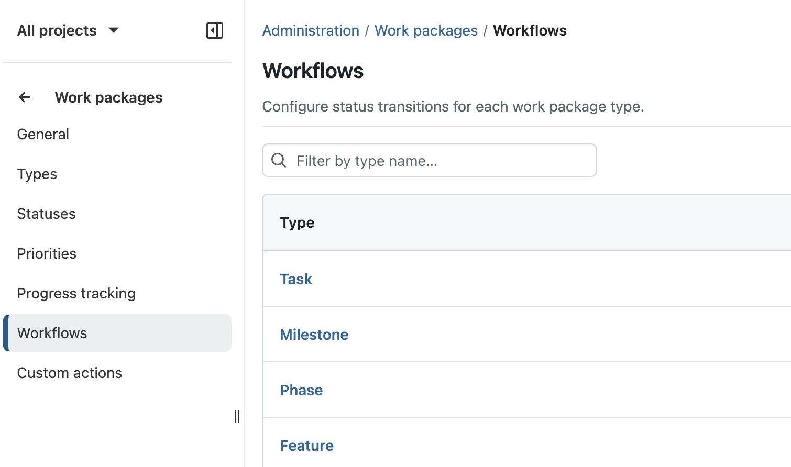Open the All projects dropdown

56,30
